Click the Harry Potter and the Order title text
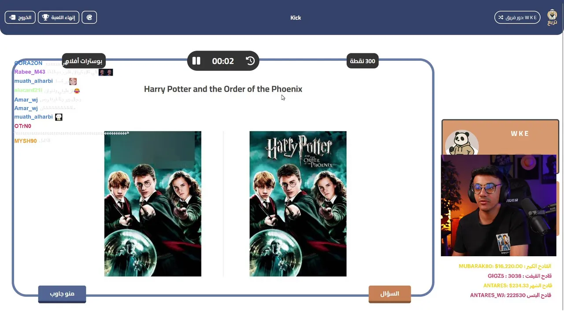564x317 pixels. tap(223, 89)
